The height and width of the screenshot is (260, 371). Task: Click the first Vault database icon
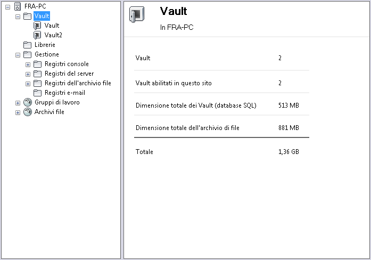(37, 26)
